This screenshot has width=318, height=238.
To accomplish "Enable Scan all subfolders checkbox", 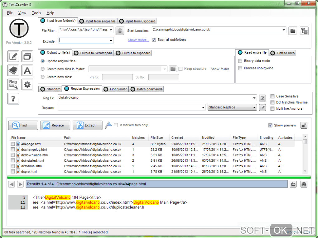I will (154, 40).
